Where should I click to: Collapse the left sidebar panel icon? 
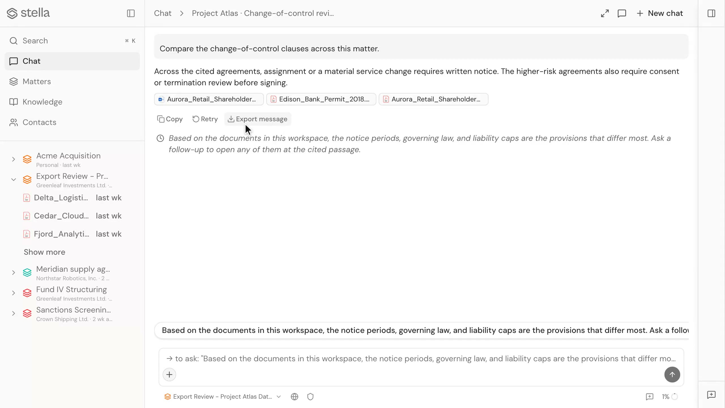click(131, 13)
